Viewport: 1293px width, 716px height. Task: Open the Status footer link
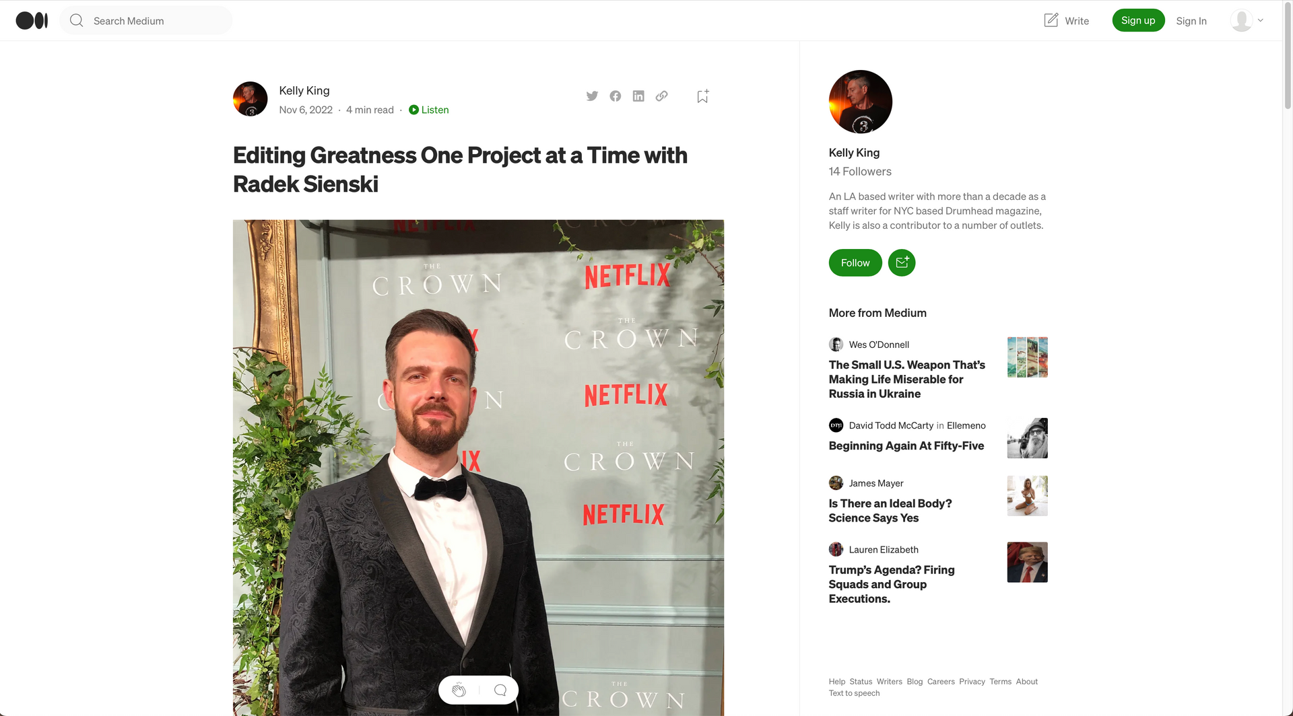(861, 682)
